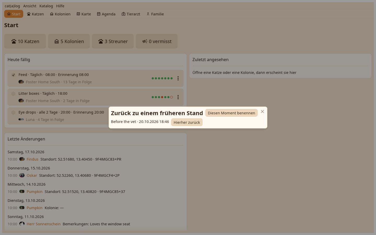Click the Findus avatar thumbnail
This screenshot has height=235, width=376.
pos(22,159)
